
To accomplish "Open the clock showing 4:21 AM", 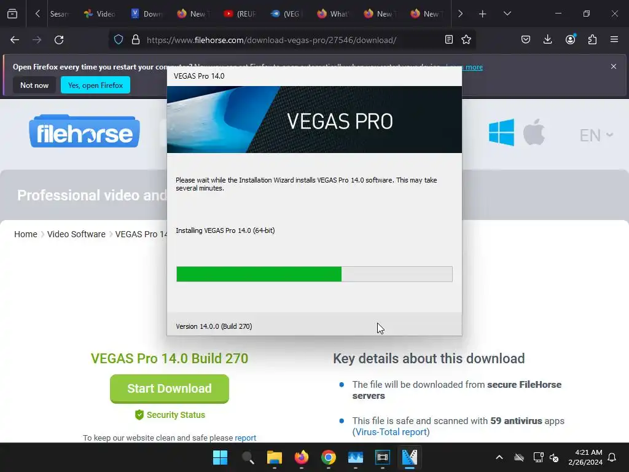I will (x=585, y=457).
